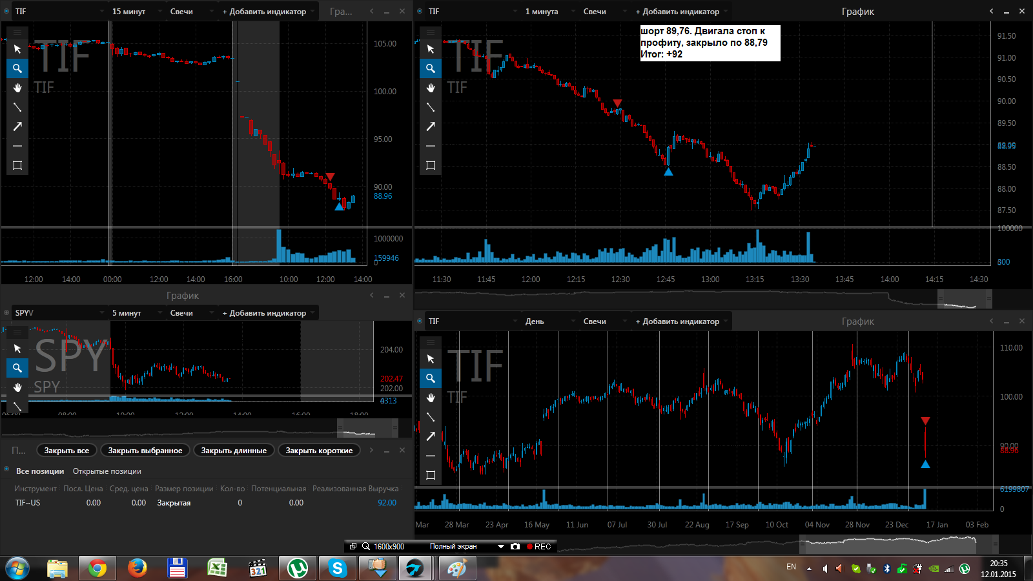
Task: Open Гра... tab in 15-minute chart panel
Action: coord(341,11)
